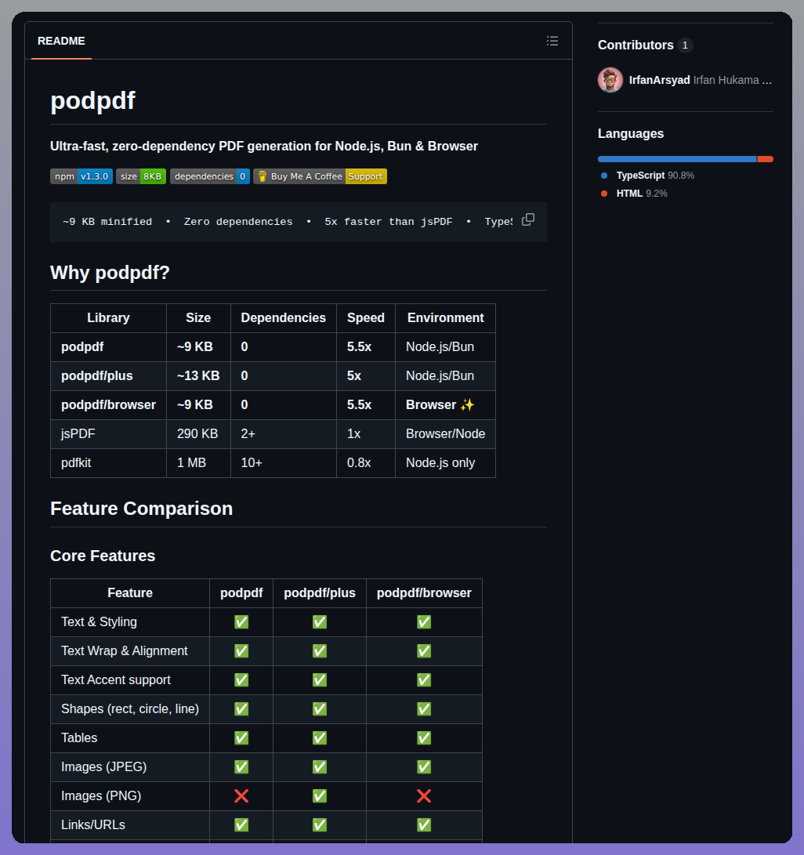The width and height of the screenshot is (804, 855).
Task: Select the README tab
Action: click(61, 41)
